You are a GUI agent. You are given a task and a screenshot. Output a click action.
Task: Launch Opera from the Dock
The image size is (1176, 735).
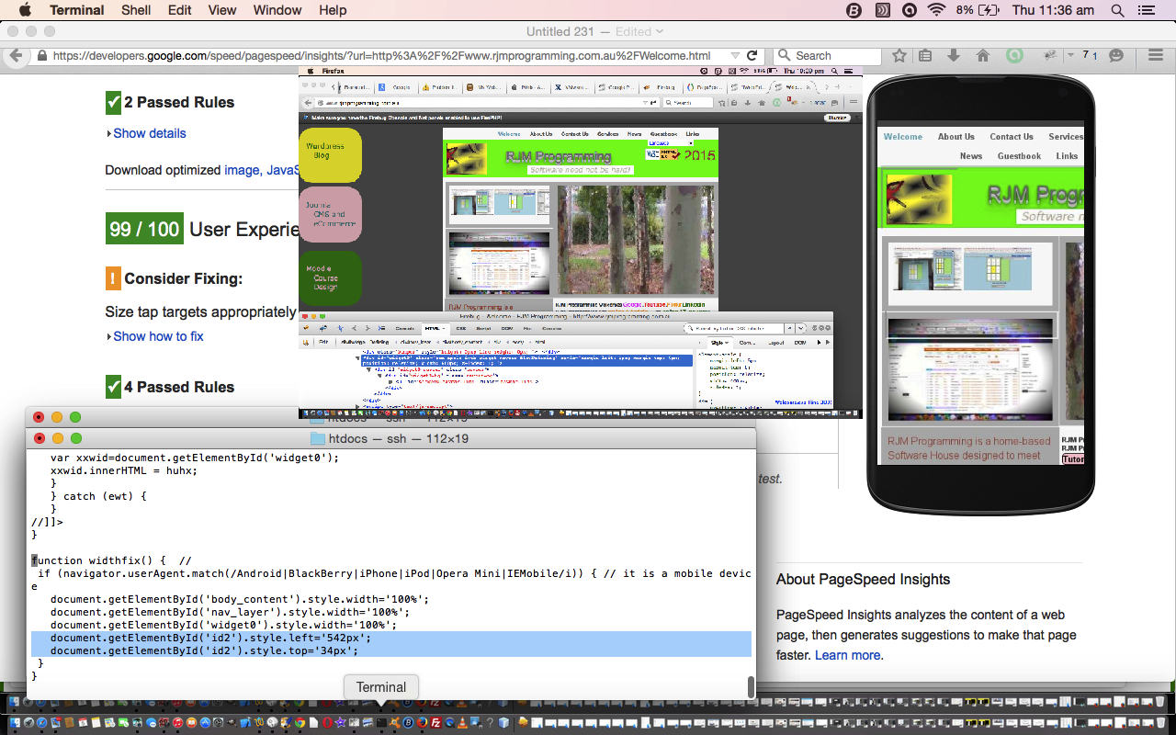pos(327,723)
